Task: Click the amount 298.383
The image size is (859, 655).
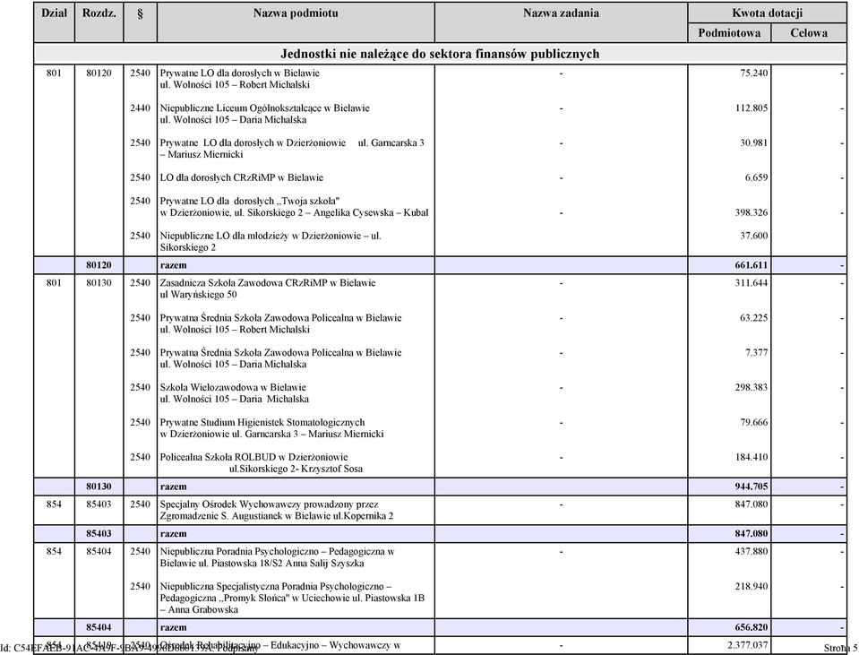Action: pyautogui.click(x=752, y=387)
